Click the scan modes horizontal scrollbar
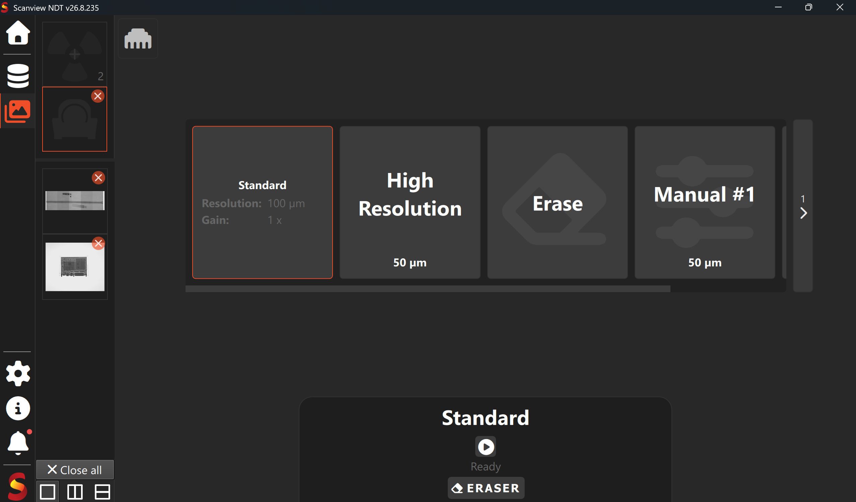This screenshot has width=856, height=502. click(428, 289)
